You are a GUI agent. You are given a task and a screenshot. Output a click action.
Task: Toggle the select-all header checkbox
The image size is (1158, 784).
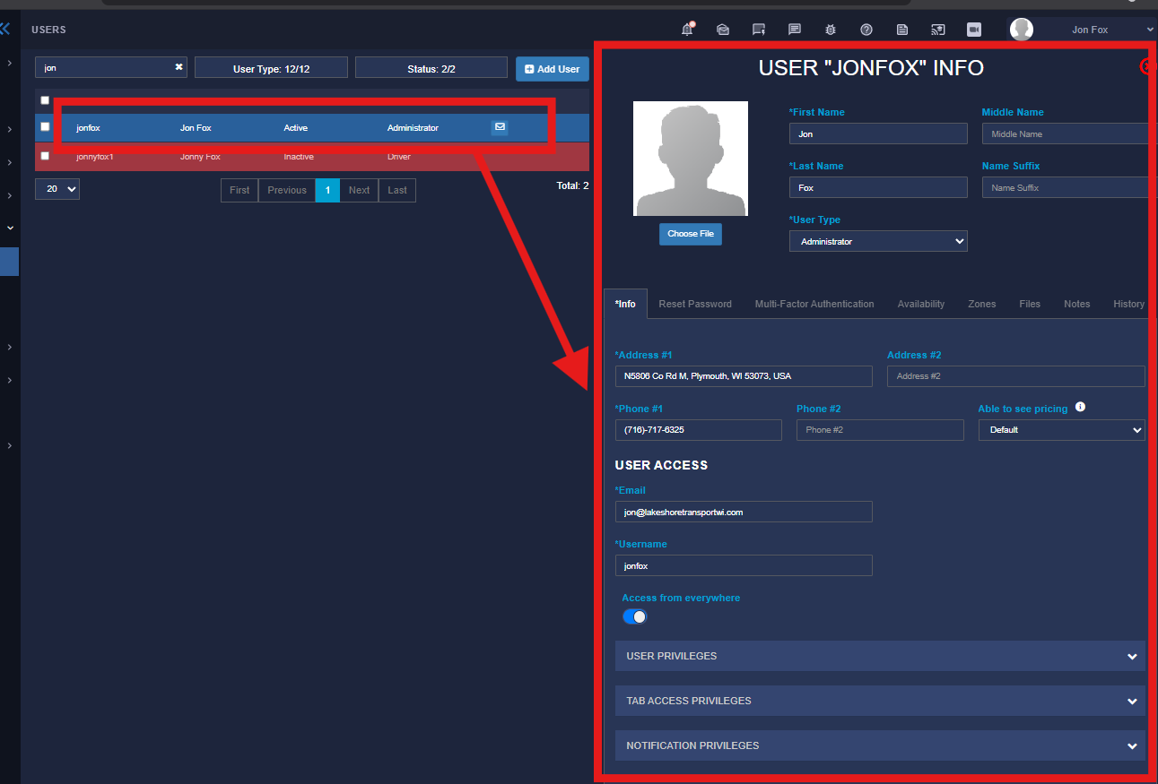coord(45,100)
